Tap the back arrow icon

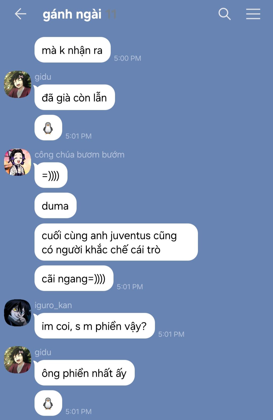point(20,14)
